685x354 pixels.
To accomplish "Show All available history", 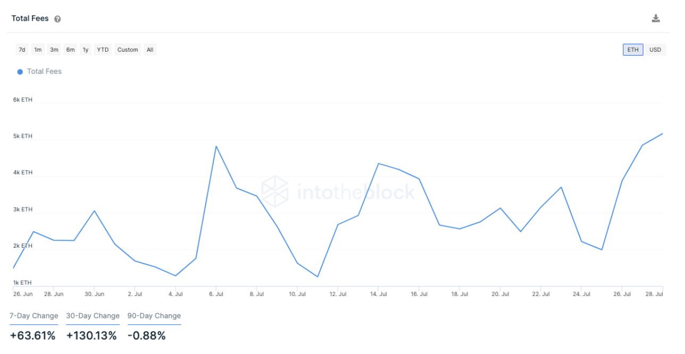I will pyautogui.click(x=150, y=50).
